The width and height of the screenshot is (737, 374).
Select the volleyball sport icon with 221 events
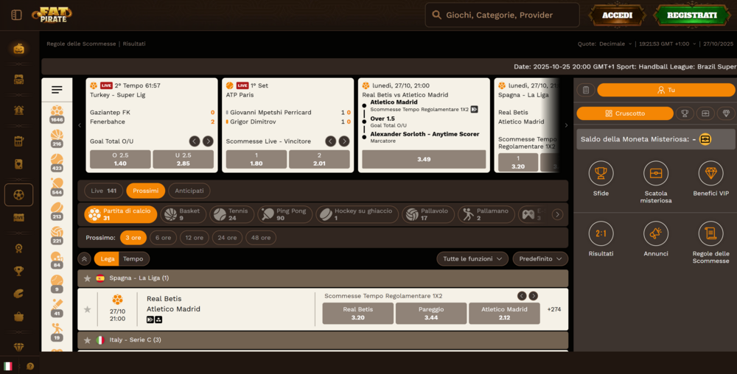coord(57,236)
